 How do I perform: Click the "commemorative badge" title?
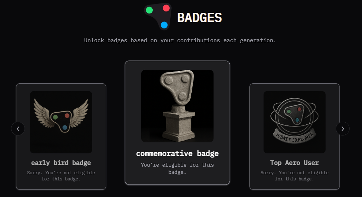pyautogui.click(x=177, y=153)
